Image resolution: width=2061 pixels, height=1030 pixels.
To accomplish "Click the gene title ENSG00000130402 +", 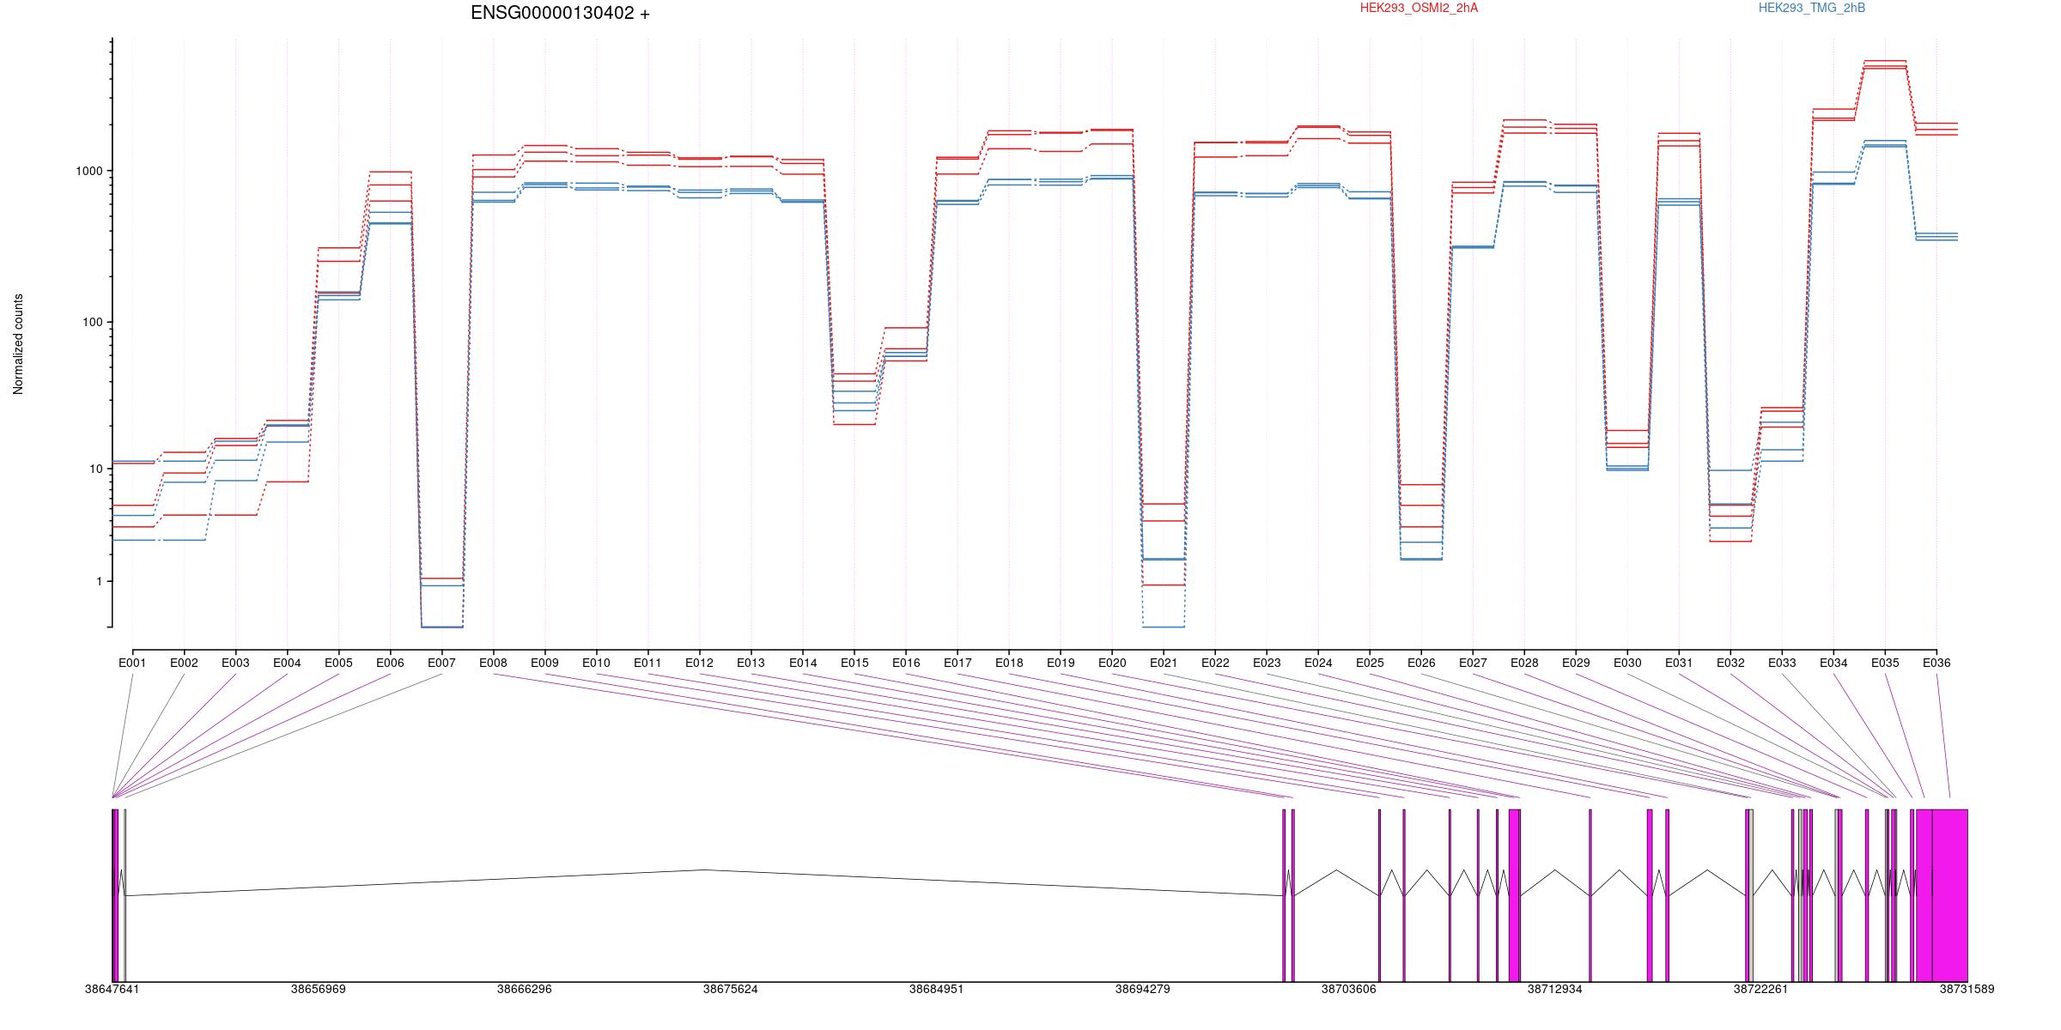I will (560, 13).
